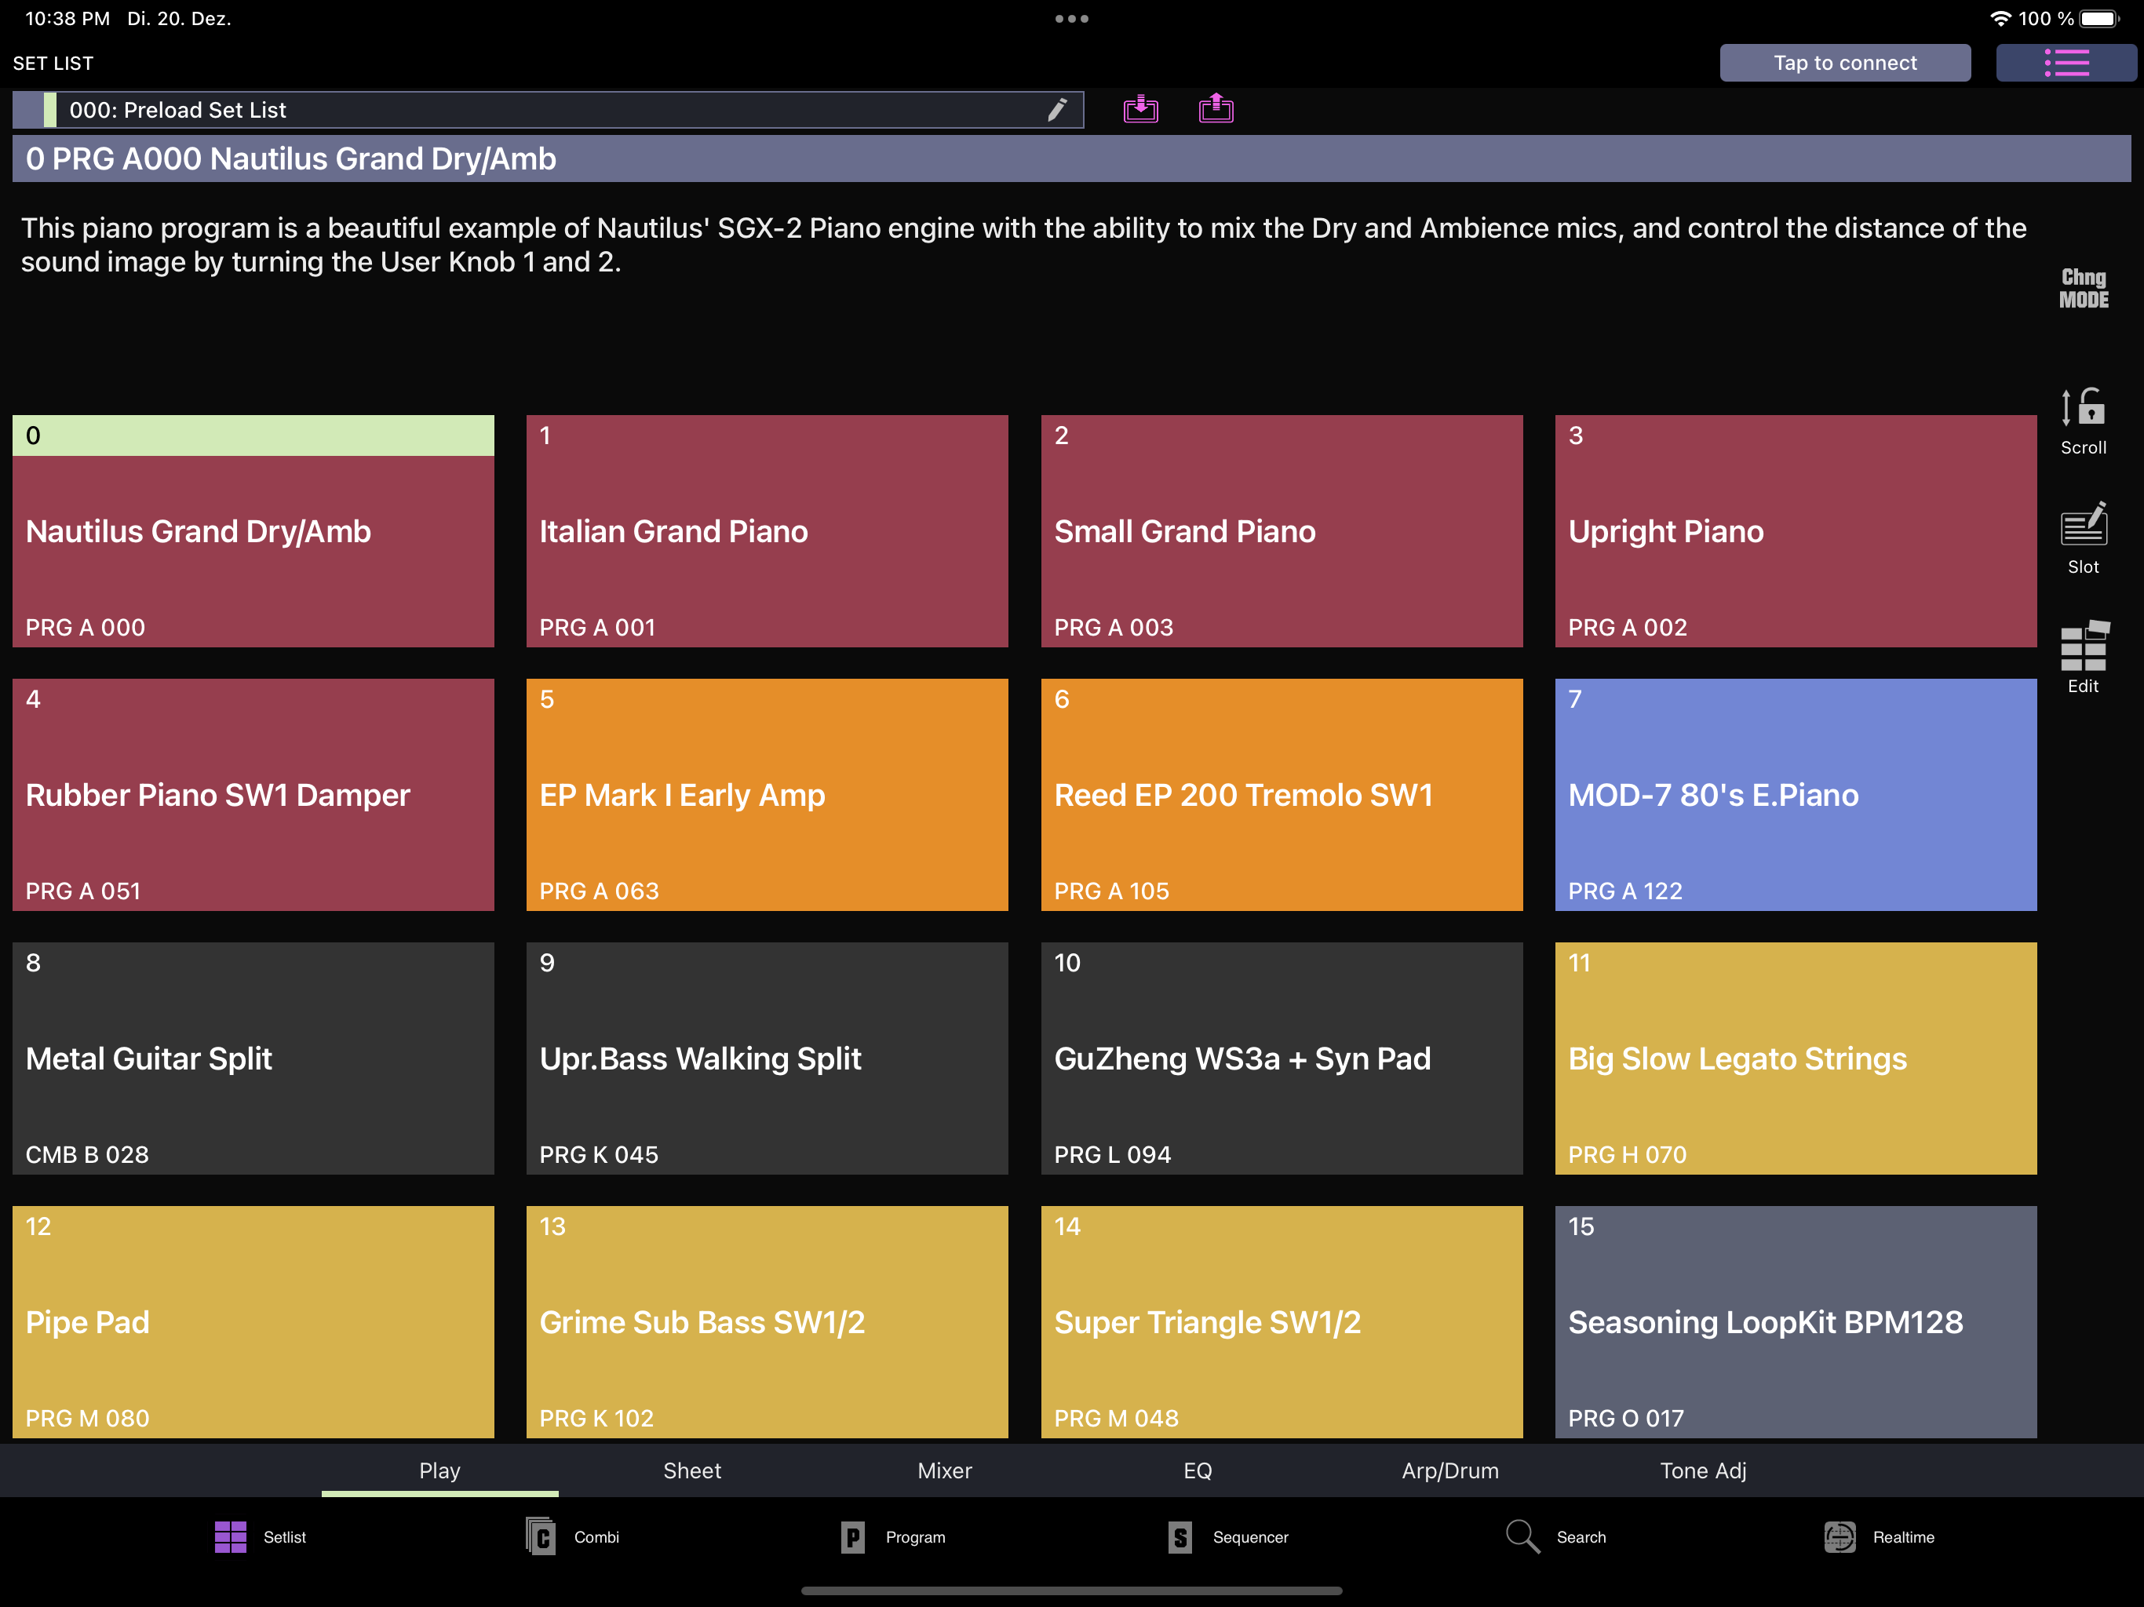
Task: Tap the Tap to connect button
Action: [x=1844, y=63]
